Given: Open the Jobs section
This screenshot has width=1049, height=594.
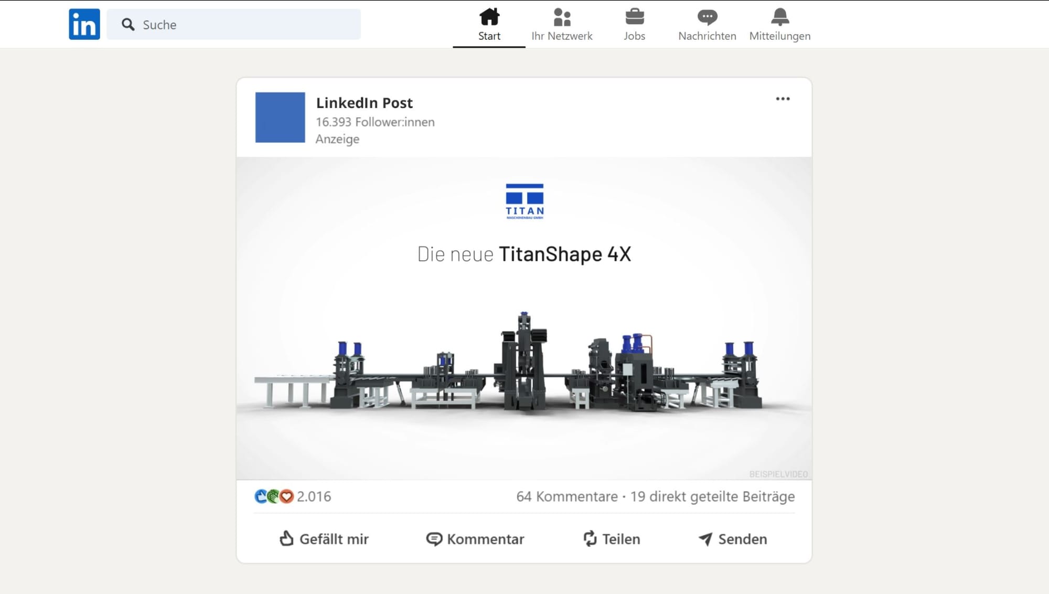Looking at the screenshot, I should (634, 24).
